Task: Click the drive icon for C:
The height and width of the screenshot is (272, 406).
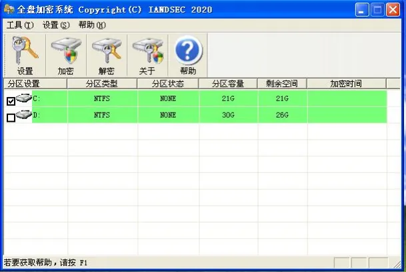Action: (24, 98)
